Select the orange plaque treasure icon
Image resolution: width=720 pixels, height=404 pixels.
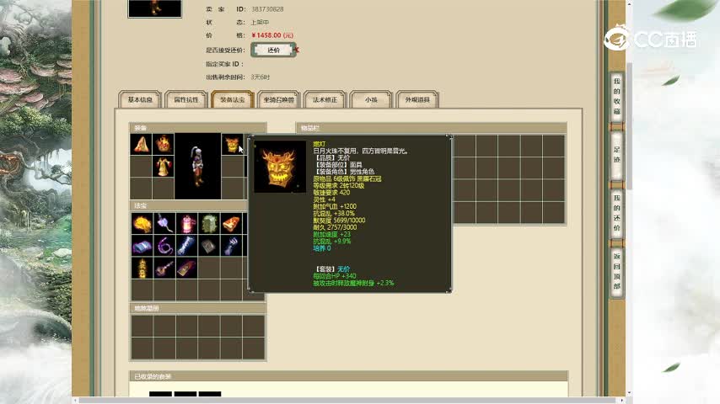231,223
